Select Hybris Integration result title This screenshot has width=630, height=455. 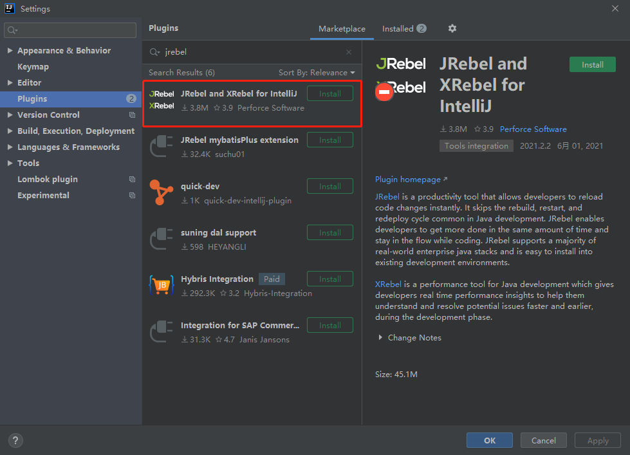coord(217,279)
